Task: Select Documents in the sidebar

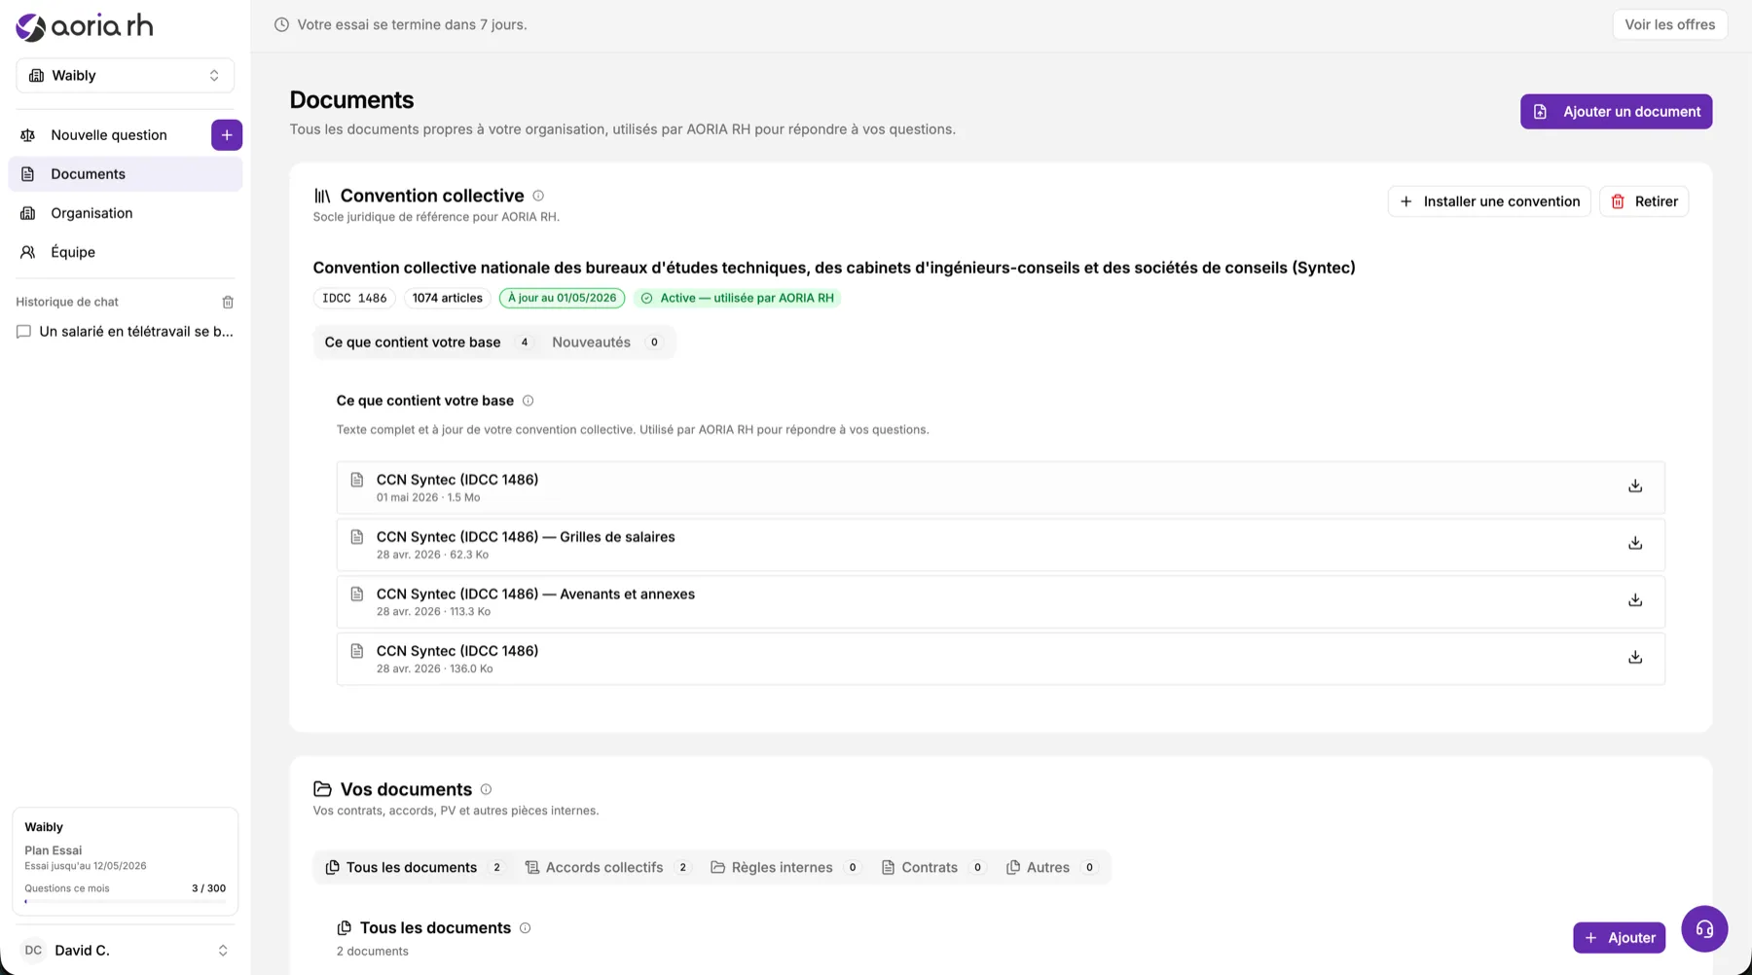Action: [x=125, y=174]
